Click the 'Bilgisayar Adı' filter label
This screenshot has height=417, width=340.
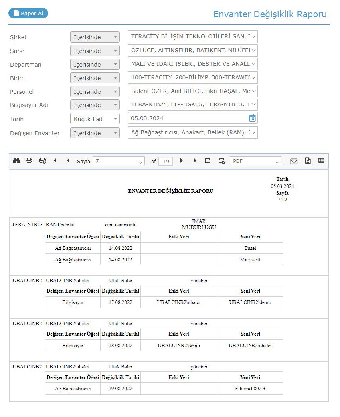coord(29,105)
